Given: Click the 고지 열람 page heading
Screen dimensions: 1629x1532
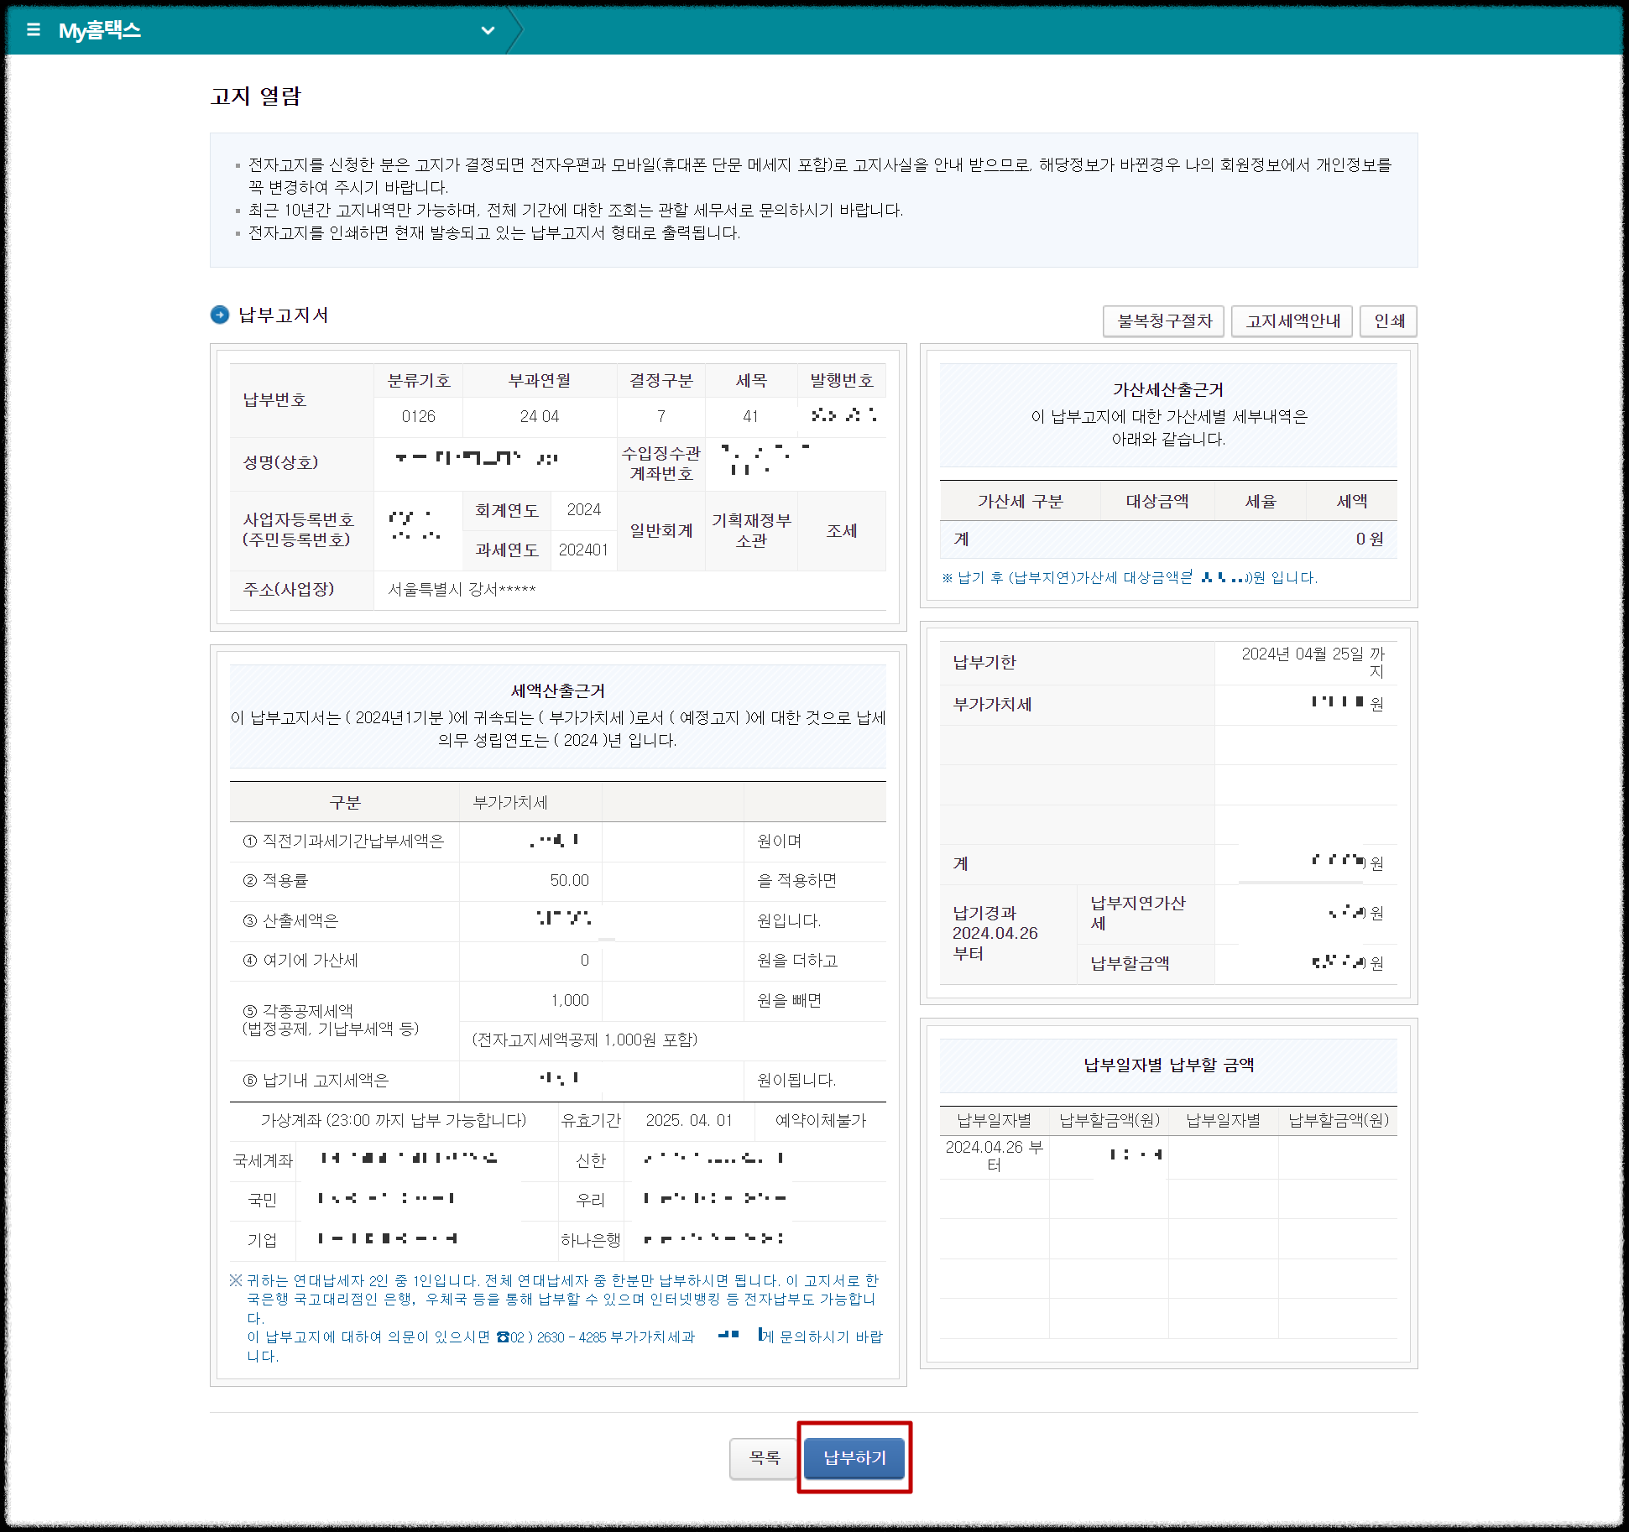Looking at the screenshot, I should tap(256, 96).
